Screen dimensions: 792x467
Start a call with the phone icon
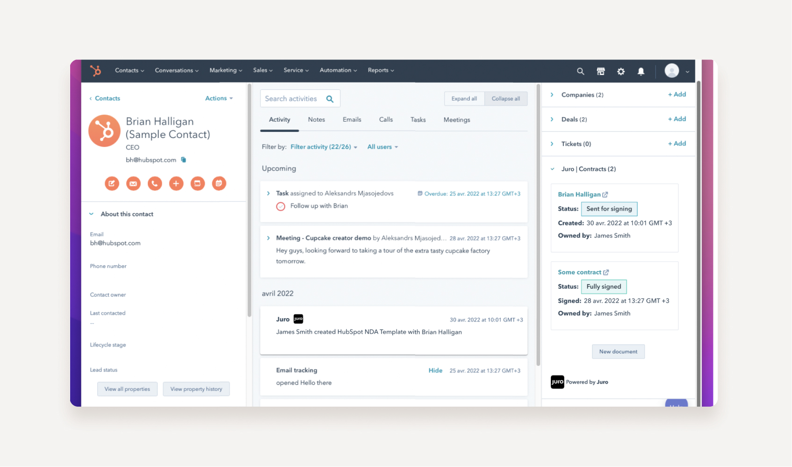tap(155, 183)
